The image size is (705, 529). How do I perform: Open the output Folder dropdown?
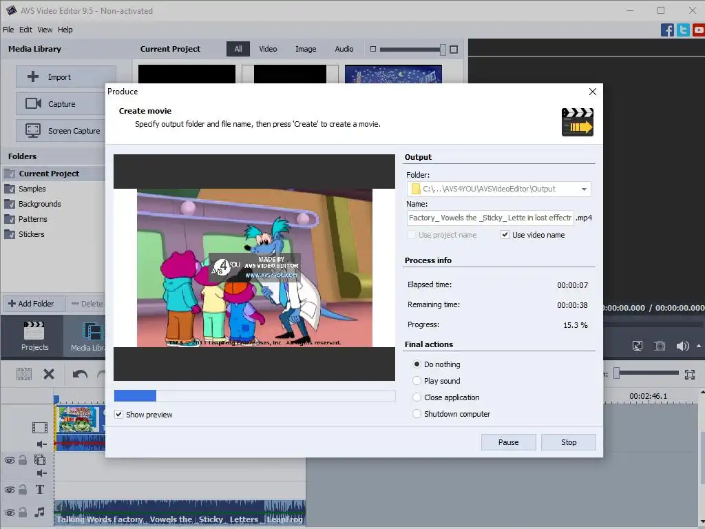584,189
